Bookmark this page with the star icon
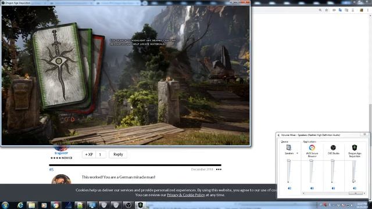This screenshot has height=209, width=372. click(327, 10)
